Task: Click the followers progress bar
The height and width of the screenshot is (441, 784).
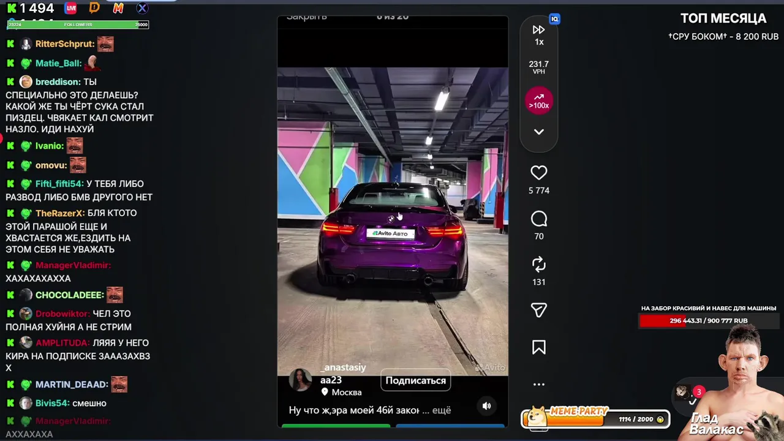Action: [78, 24]
